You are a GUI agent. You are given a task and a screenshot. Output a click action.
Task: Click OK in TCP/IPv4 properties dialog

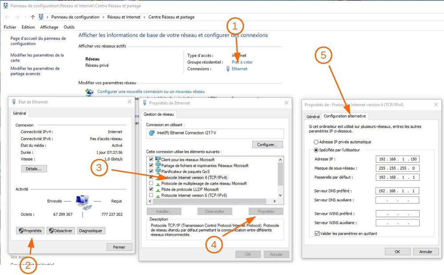click(x=397, y=251)
